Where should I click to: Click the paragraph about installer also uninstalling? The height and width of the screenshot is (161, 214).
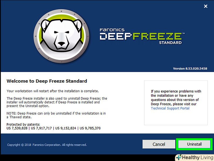57,102
